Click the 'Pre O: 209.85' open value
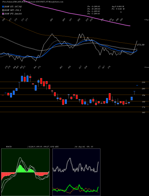149x196 pixels. coord(94,6)
